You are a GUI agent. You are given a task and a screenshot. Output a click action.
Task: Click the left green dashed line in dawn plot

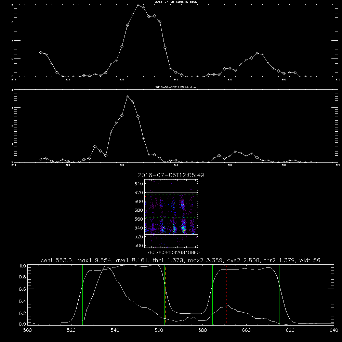[109, 41]
